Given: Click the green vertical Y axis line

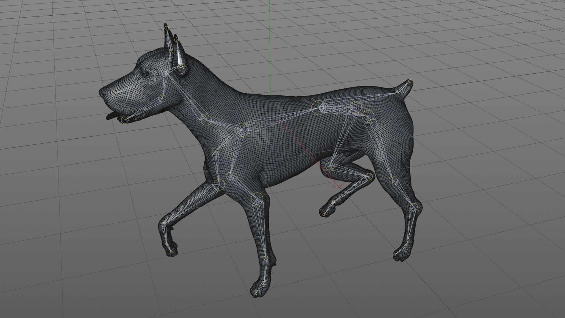Looking at the screenshot, I should (x=270, y=48).
